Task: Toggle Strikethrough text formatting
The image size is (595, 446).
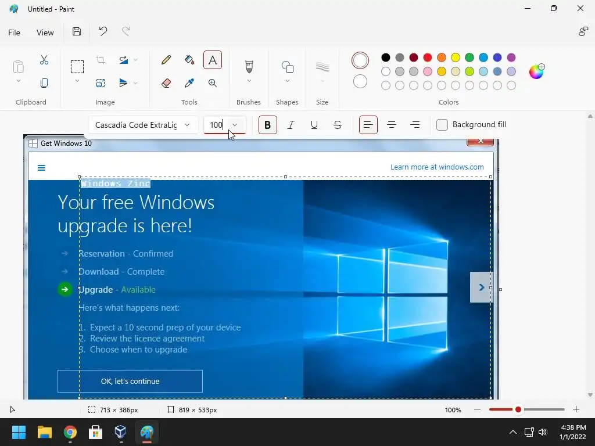Action: pos(338,125)
